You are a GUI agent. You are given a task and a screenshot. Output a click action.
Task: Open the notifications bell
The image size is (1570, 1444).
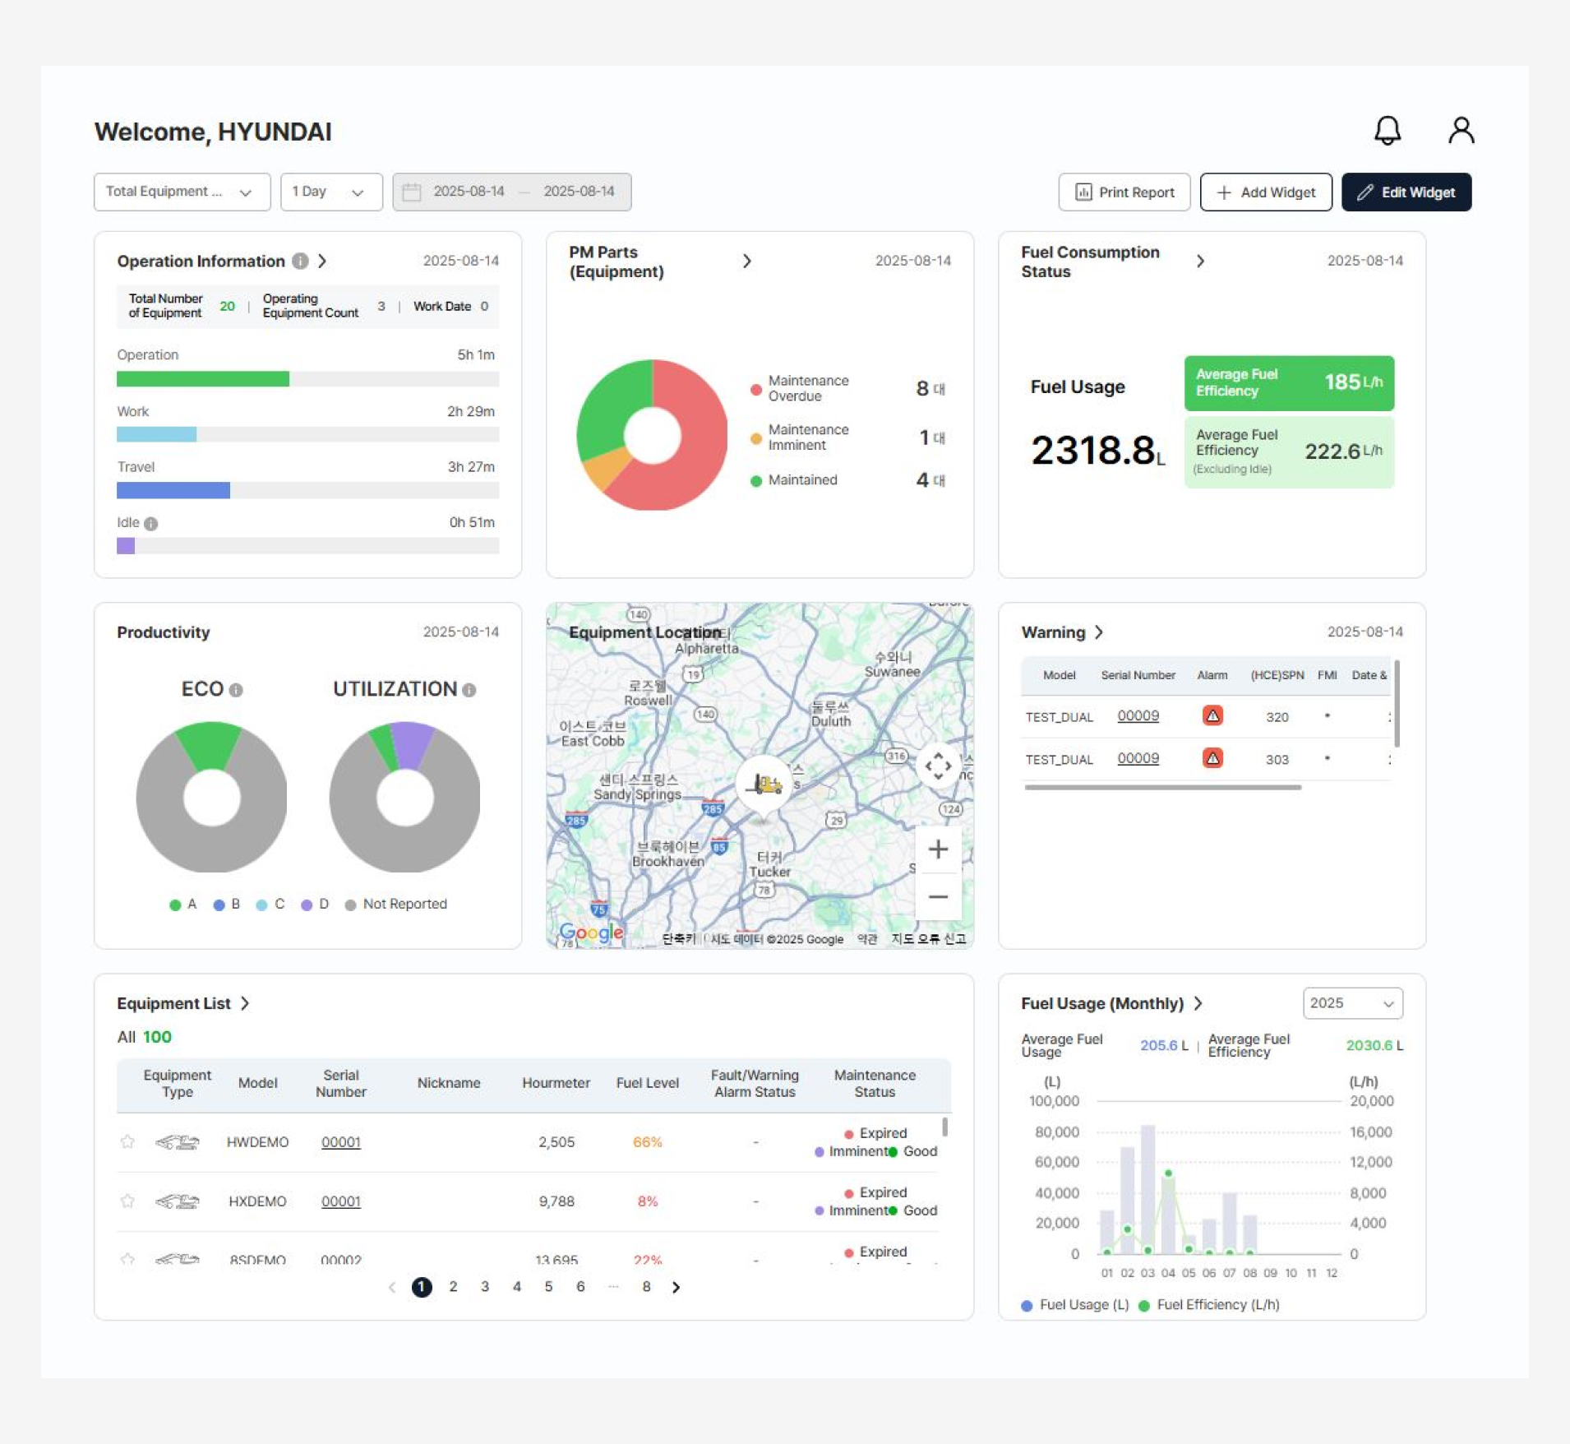1387,131
